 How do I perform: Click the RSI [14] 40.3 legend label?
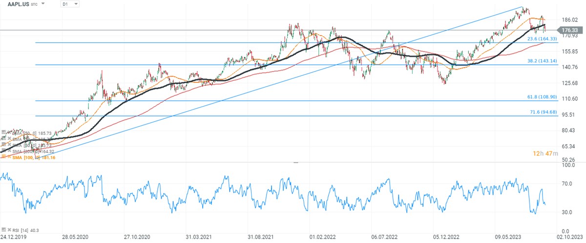(x=25, y=229)
